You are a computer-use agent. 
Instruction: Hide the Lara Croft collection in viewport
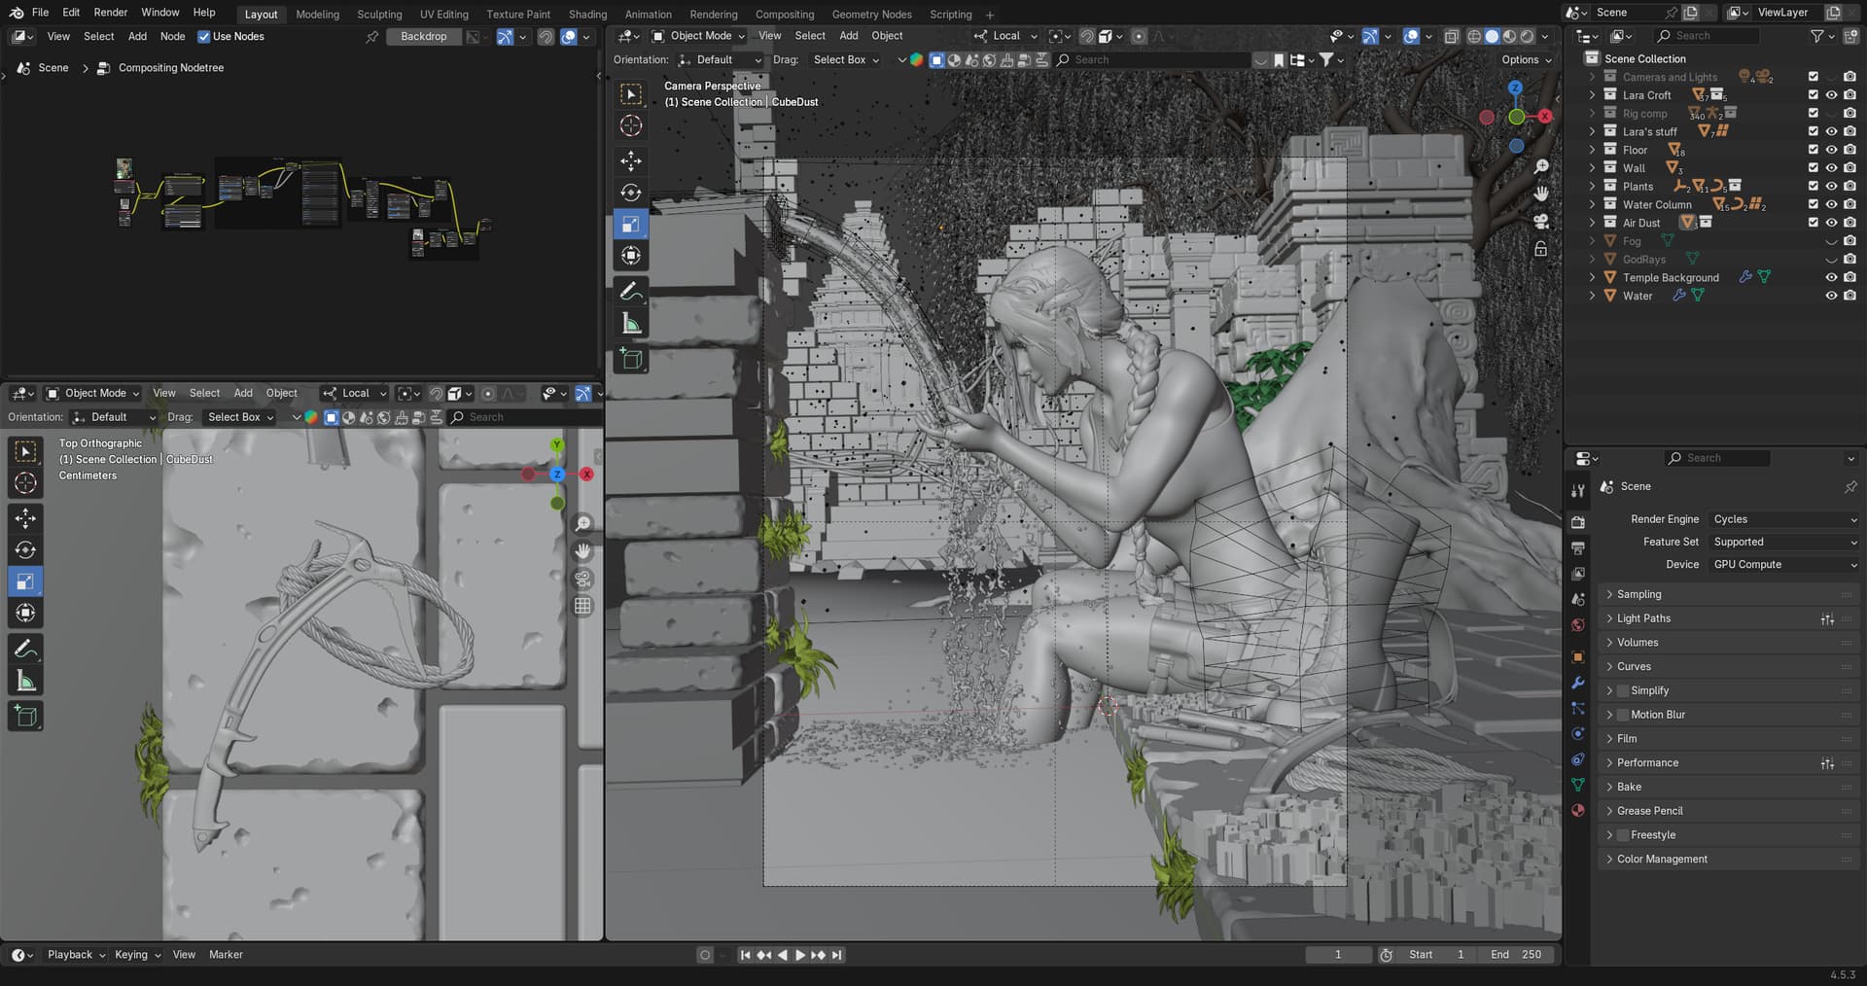1831,95
